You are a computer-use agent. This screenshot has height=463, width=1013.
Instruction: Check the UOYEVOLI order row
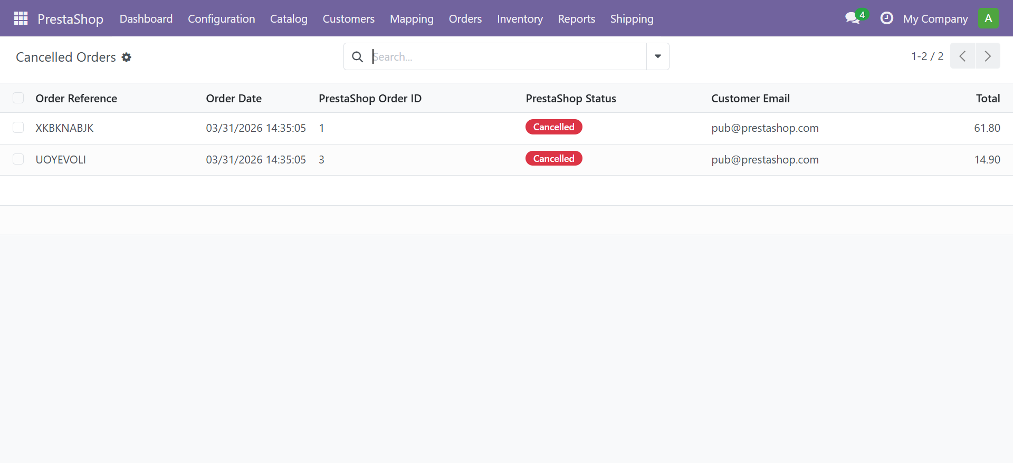click(18, 159)
